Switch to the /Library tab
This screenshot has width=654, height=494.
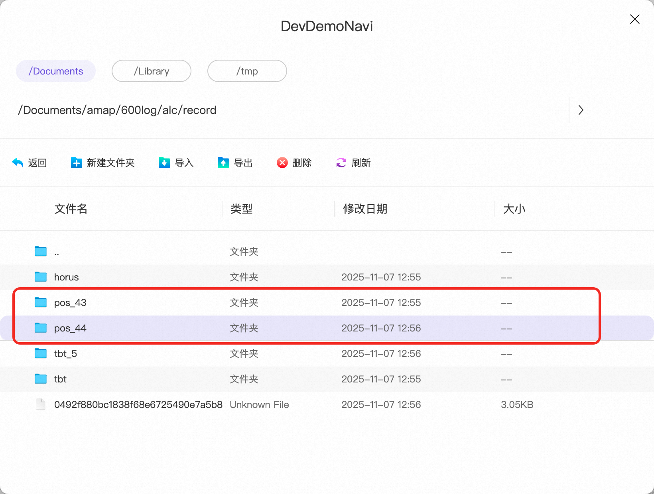(x=152, y=71)
